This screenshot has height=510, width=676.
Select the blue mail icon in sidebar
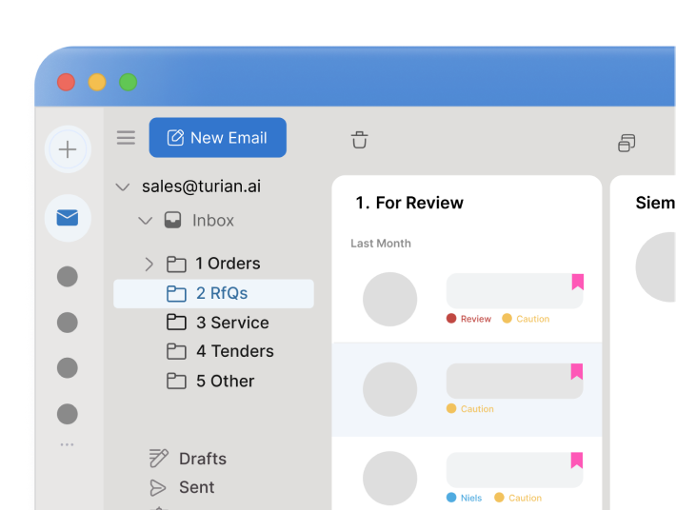coord(68,218)
